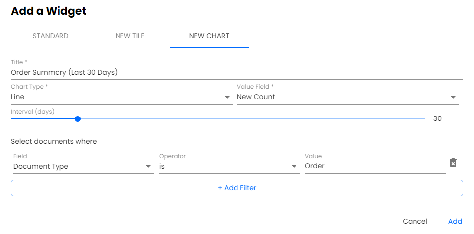
Task: Click the Field dropdown arrow icon
Action: pyautogui.click(x=148, y=167)
